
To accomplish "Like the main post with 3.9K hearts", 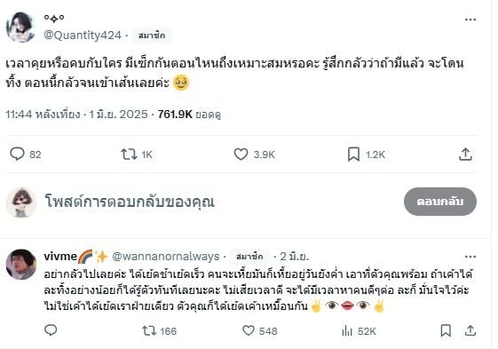I will 241,155.
